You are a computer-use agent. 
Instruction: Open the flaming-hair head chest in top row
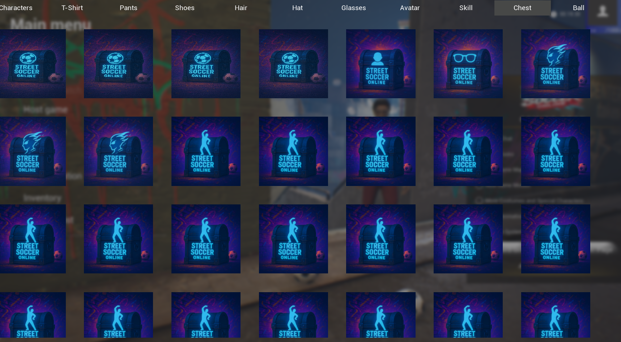point(555,64)
